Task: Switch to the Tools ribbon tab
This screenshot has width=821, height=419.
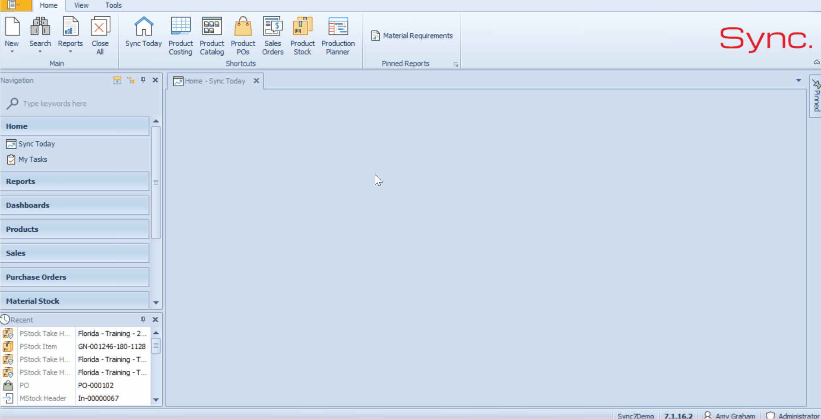Action: point(114,6)
